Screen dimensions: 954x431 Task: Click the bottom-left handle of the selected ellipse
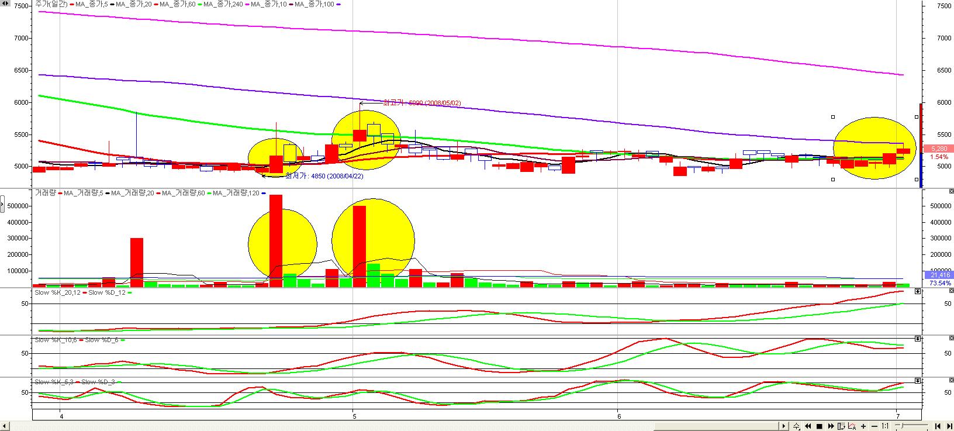point(833,180)
